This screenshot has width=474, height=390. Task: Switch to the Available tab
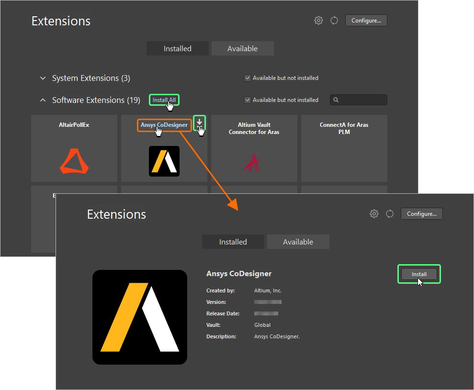[242, 48]
